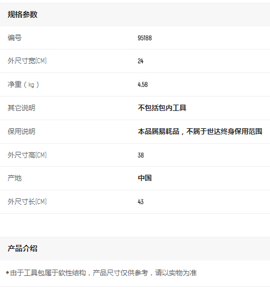This screenshot has width=270, height=292.
Task: Select the 产地 label
Action: pyautogui.click(x=14, y=178)
